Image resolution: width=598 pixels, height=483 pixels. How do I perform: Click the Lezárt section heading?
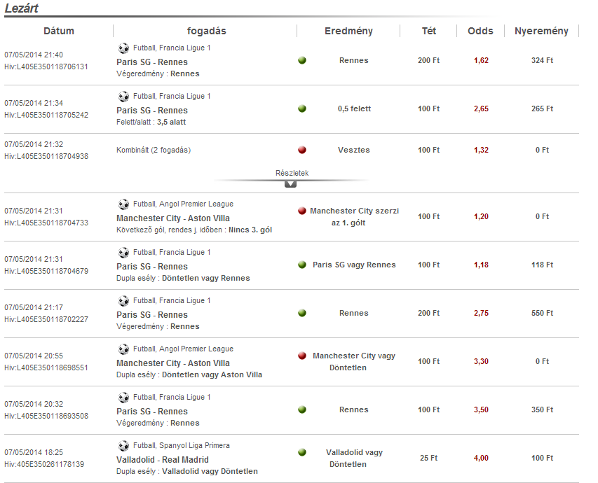click(x=22, y=8)
